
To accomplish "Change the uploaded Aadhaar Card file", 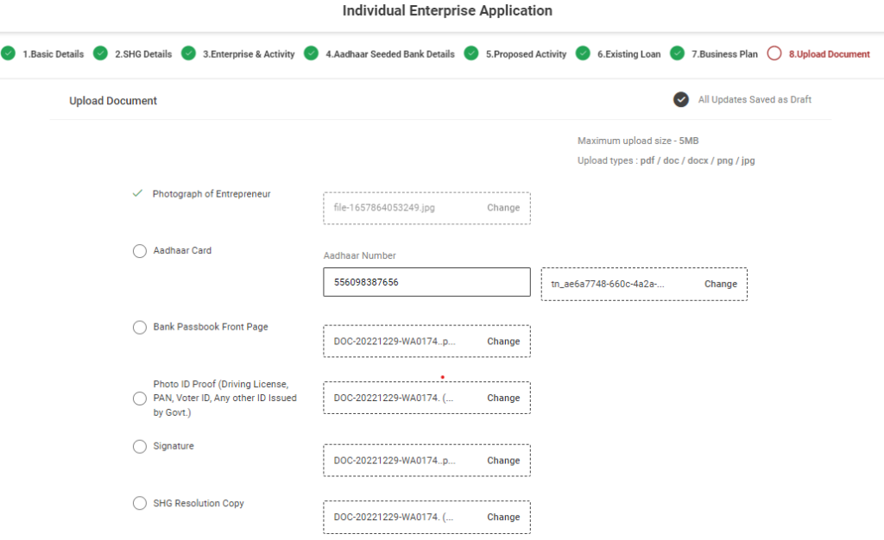I will click(x=720, y=284).
